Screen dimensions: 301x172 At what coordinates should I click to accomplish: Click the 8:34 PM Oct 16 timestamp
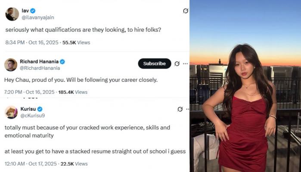coord(32,43)
